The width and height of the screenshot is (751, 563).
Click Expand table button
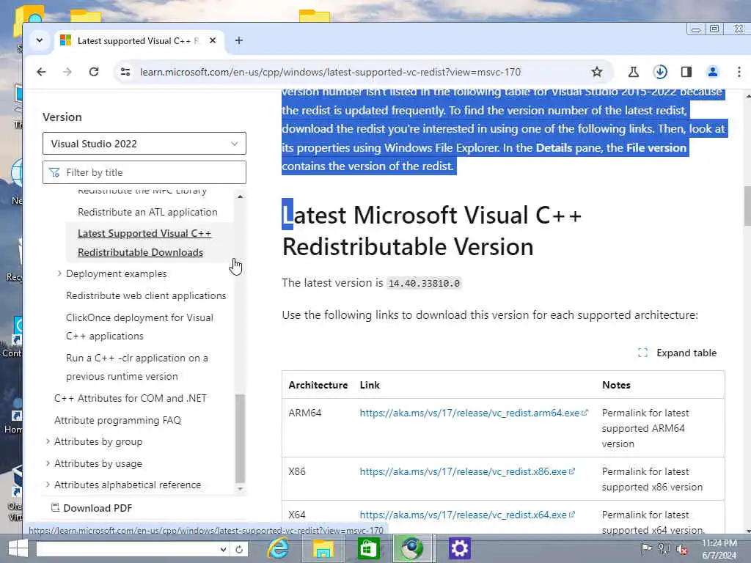[677, 353]
